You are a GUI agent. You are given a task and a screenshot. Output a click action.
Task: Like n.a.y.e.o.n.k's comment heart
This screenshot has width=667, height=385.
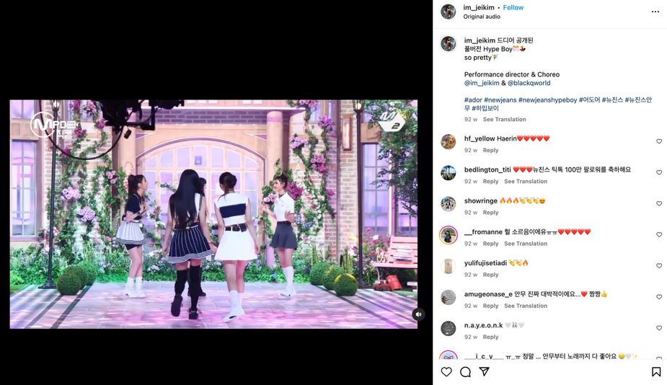pyautogui.click(x=659, y=328)
